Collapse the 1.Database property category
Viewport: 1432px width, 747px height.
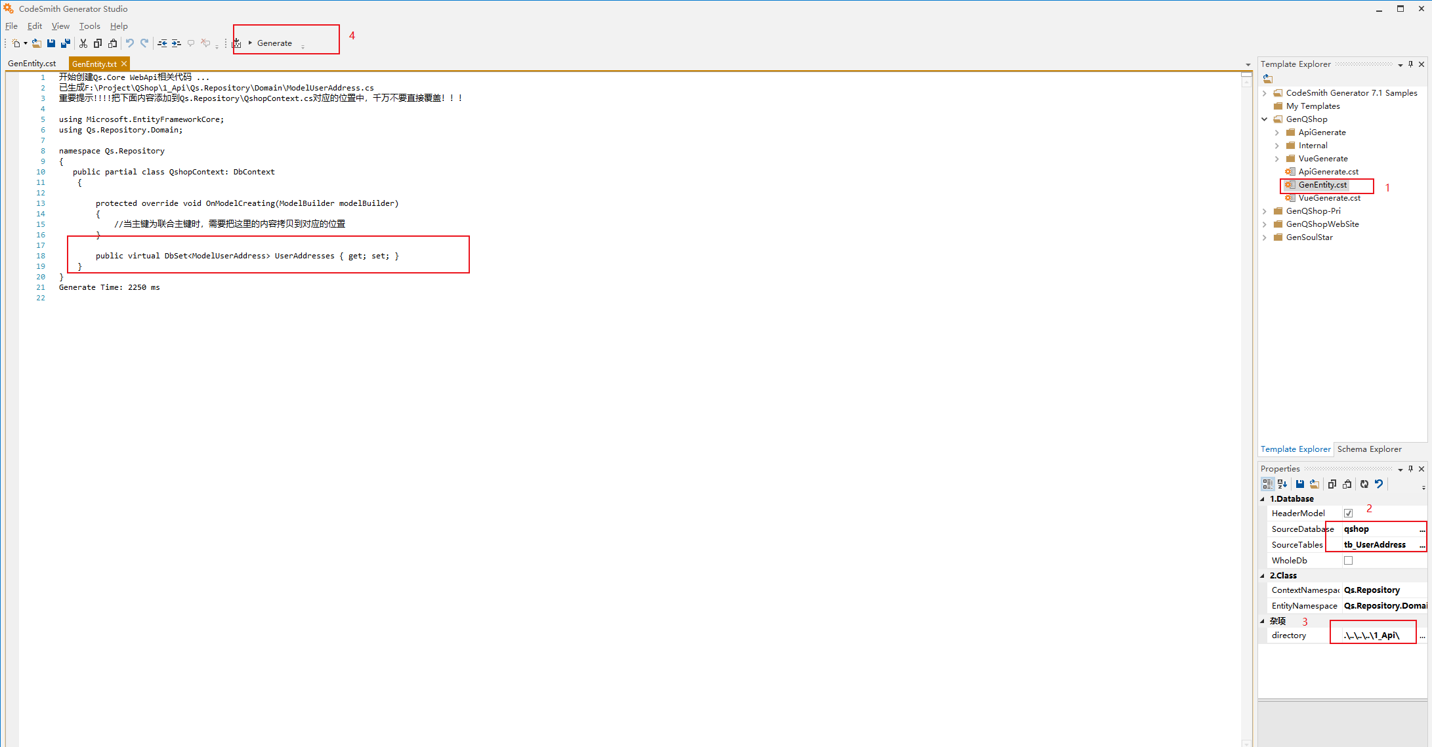tap(1263, 499)
